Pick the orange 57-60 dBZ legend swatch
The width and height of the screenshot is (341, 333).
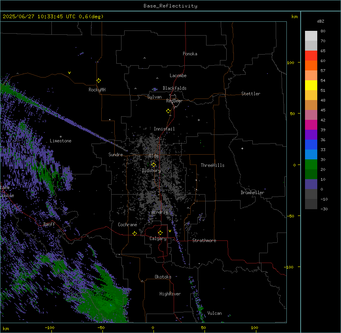(311, 65)
